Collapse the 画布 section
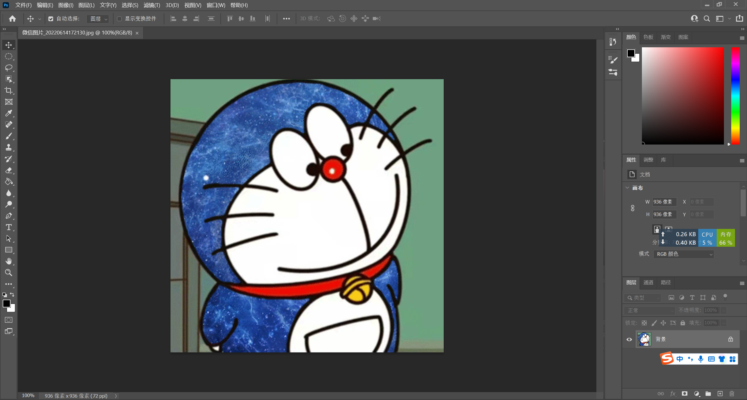Image resolution: width=747 pixels, height=400 pixels. tap(627, 188)
